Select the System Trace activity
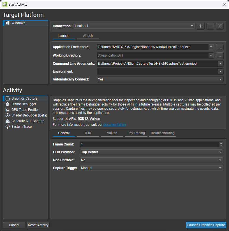Viewport: 229px width, 231px height. coord(26,127)
